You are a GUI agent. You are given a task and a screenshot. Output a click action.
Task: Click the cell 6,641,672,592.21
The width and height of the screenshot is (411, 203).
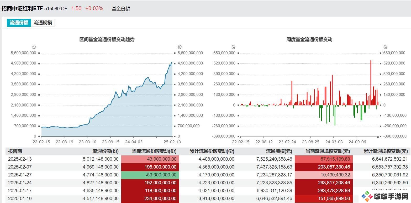click(x=390, y=159)
